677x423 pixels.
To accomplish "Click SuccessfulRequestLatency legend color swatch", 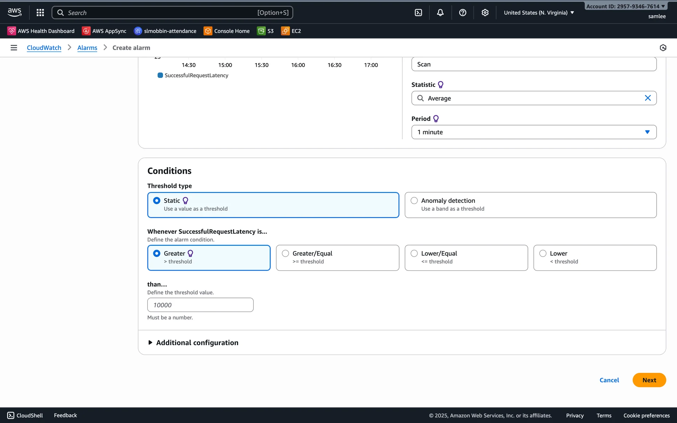I will [160, 75].
